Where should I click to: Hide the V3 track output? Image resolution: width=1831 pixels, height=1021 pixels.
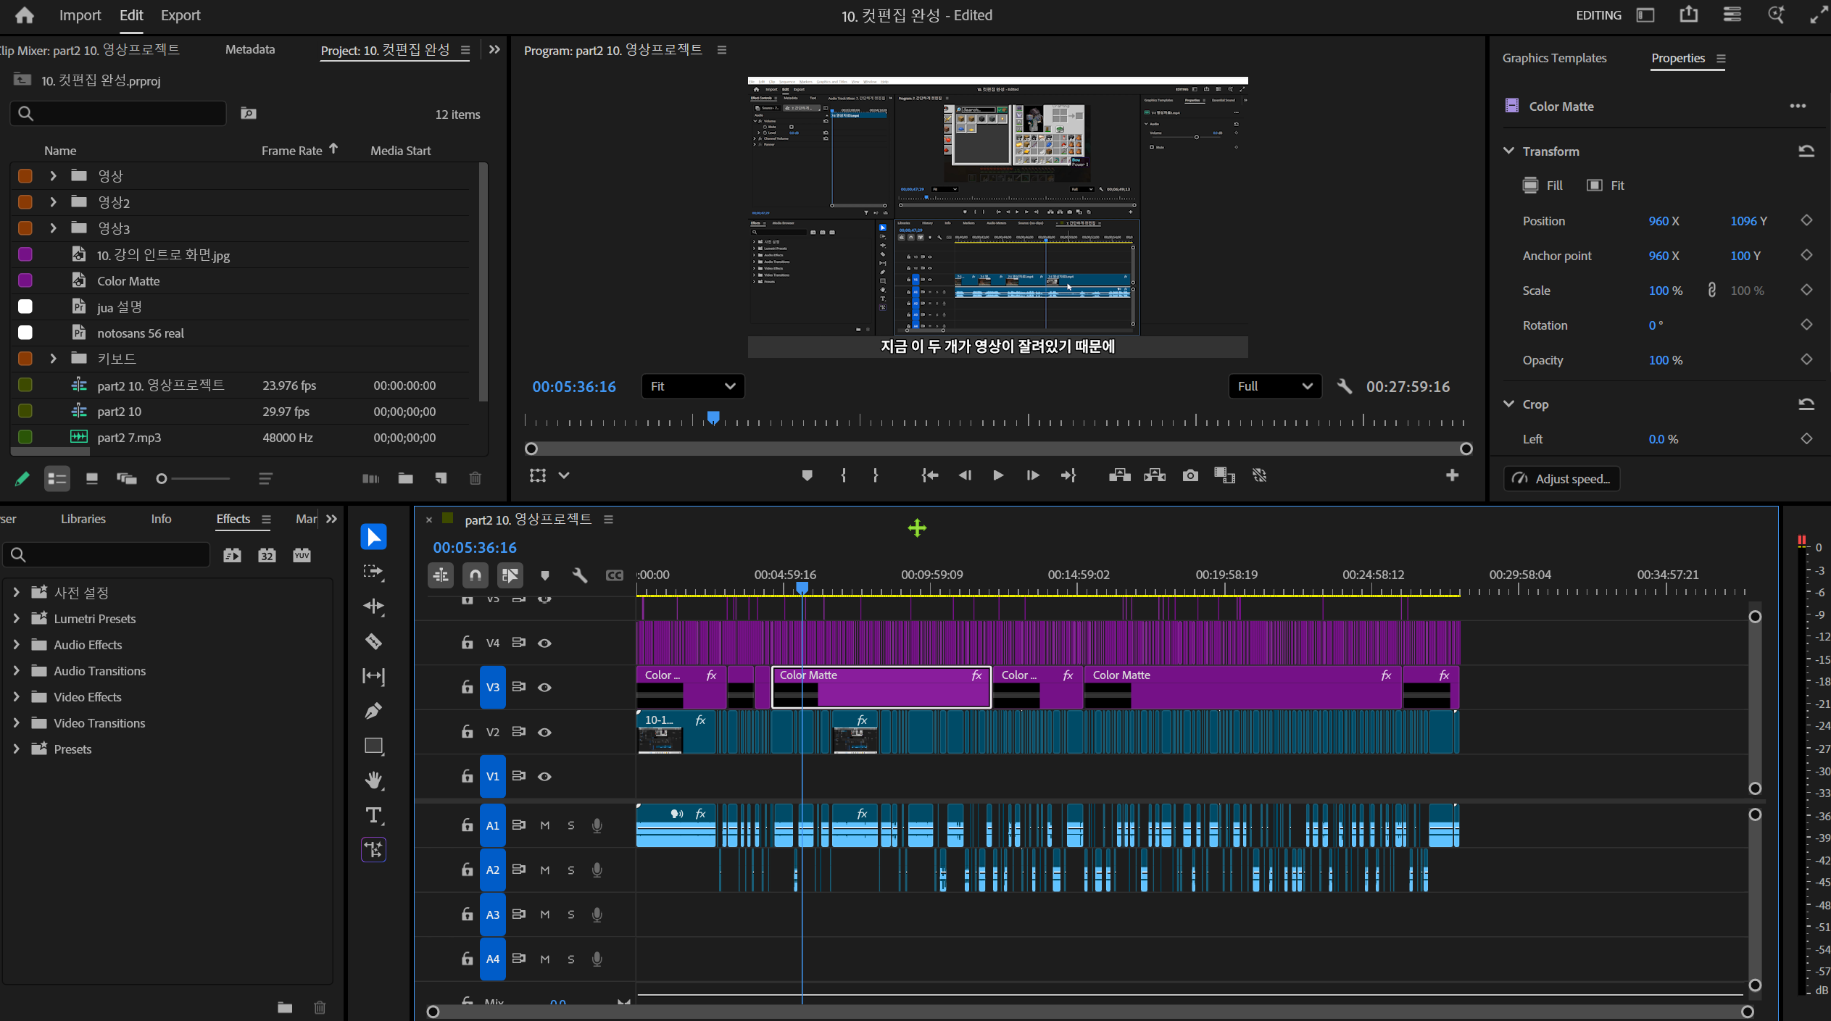[x=544, y=687]
